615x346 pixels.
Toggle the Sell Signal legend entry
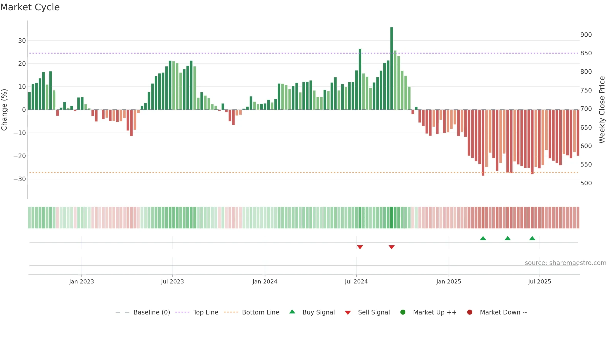pos(367,312)
